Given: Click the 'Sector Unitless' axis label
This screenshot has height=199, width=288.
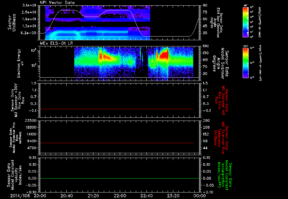Looking at the screenshot, I should pyautogui.click(x=12, y=23).
